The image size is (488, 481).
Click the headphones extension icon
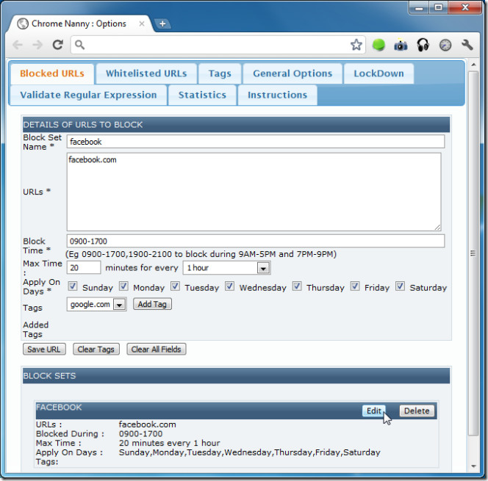[x=423, y=45]
